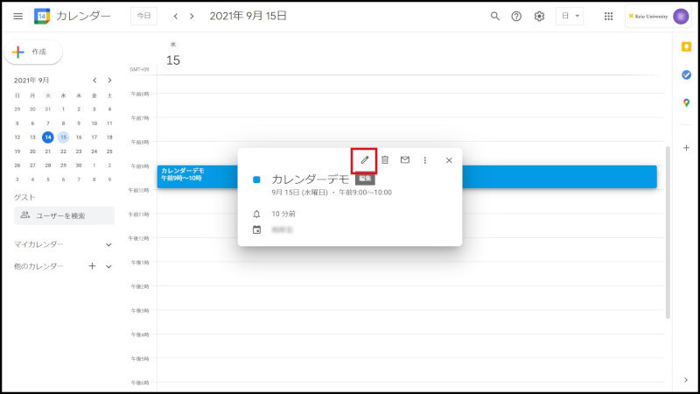
Task: Click the ユーザーを検索 search field
Action: tap(65, 215)
